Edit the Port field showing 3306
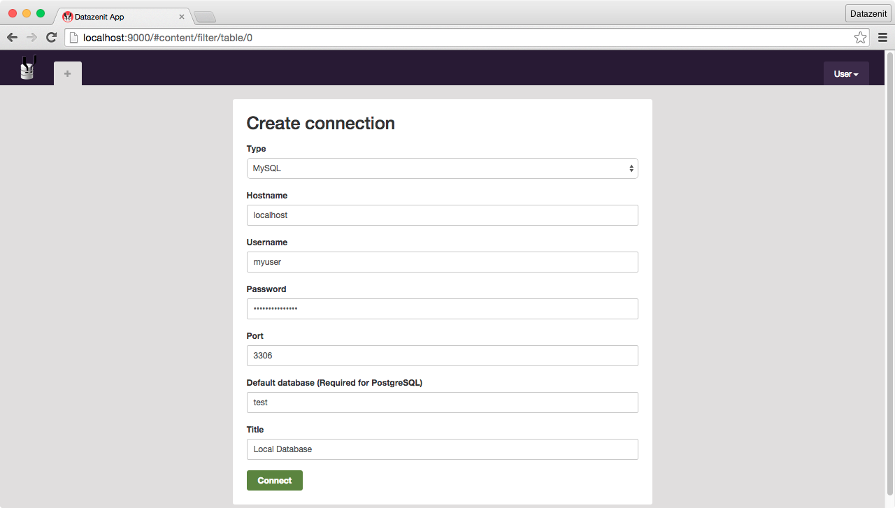 coord(442,356)
